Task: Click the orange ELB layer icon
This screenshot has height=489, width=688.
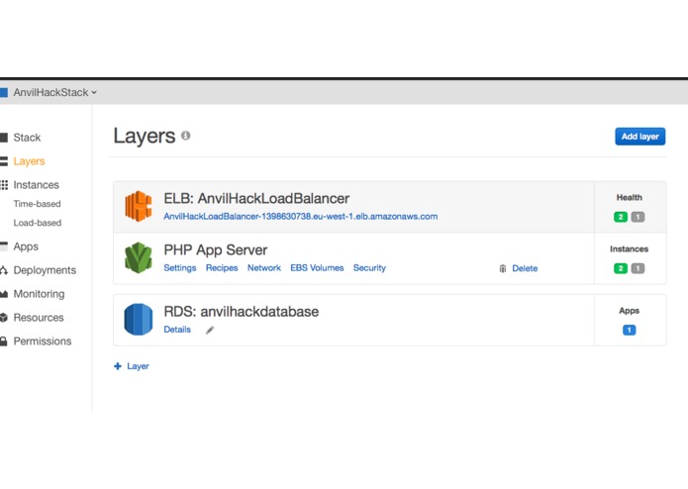Action: (x=139, y=206)
